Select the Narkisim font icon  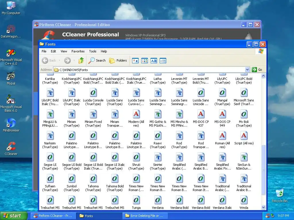pos(50,140)
